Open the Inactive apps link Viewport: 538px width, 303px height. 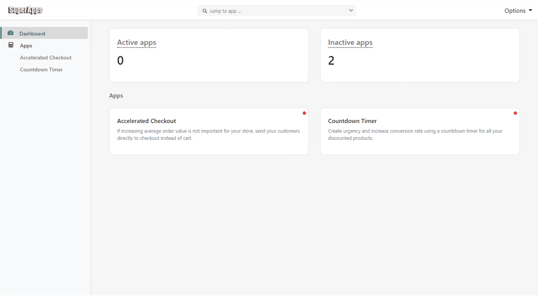[350, 42]
